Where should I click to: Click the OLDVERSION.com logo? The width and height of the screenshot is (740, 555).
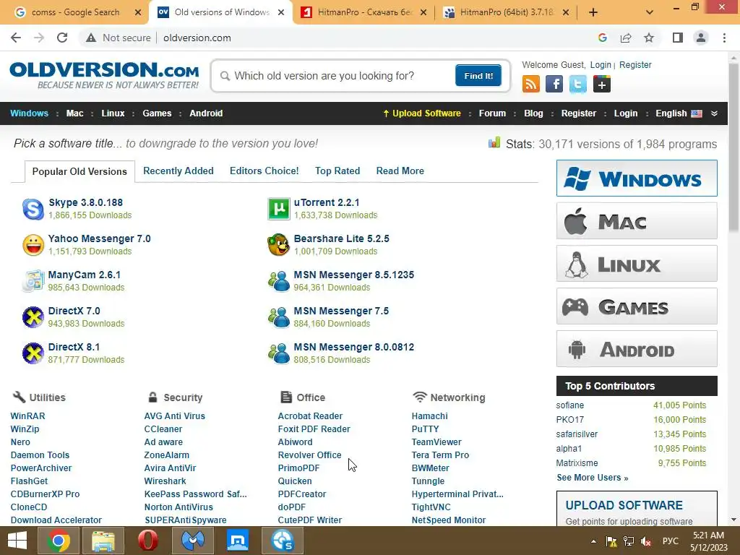click(104, 75)
